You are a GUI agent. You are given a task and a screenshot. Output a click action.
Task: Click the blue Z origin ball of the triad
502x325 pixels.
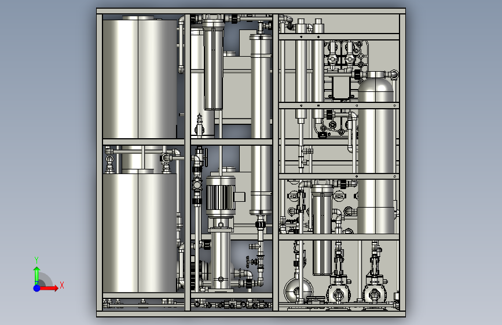click(36, 288)
